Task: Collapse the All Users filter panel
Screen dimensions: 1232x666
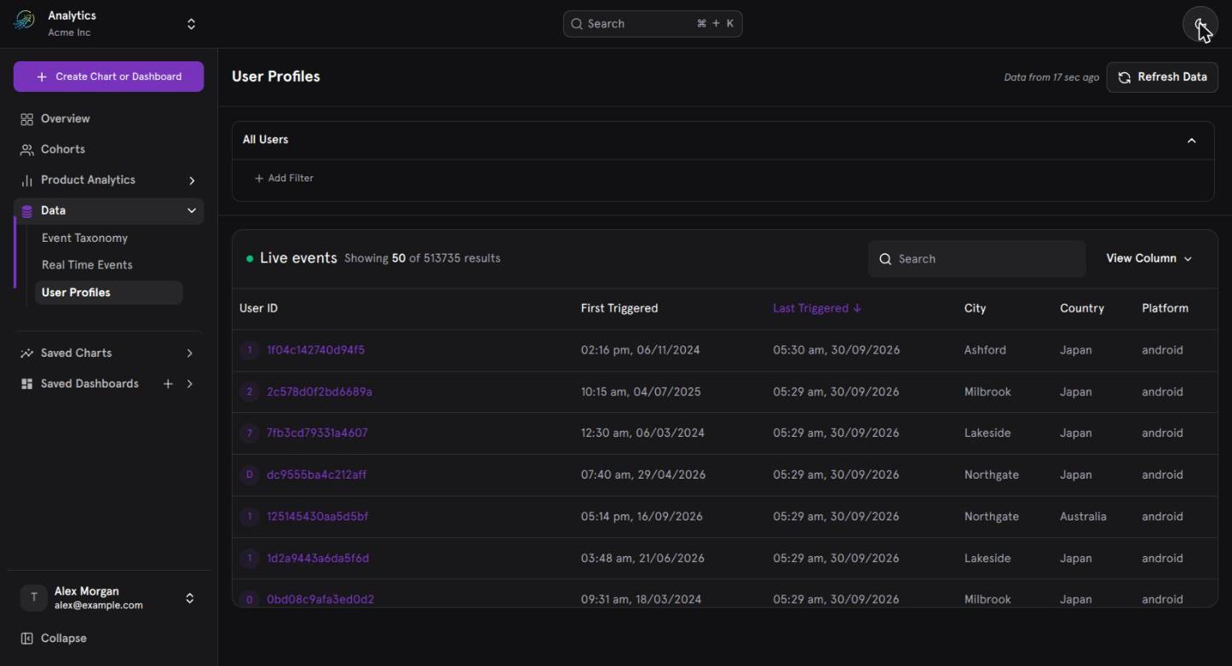Action: (x=1191, y=141)
